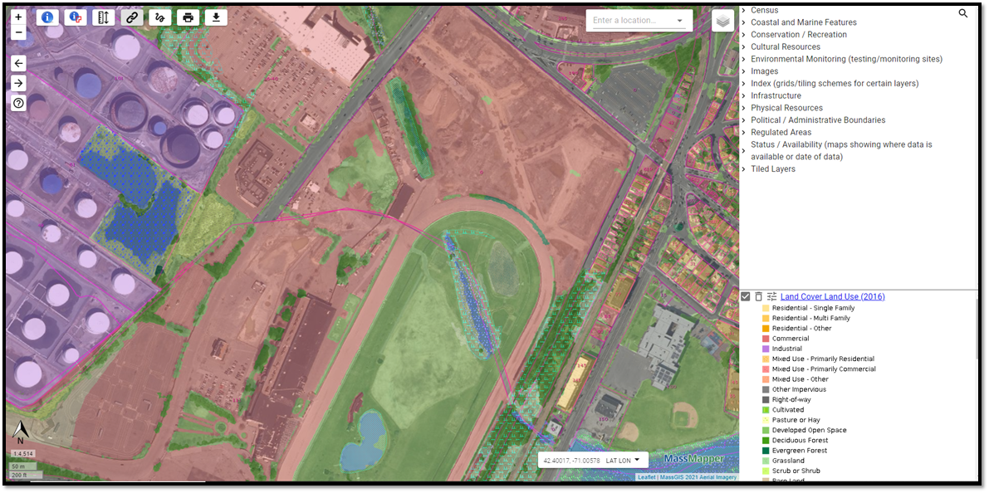Open the basemap switcher icon
Viewport: 989px width, 493px height.
coord(722,20)
